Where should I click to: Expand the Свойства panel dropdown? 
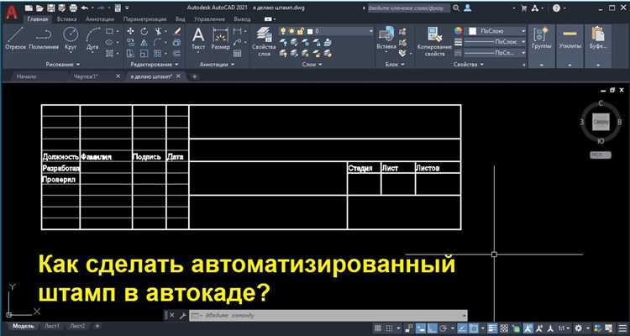(x=468, y=65)
